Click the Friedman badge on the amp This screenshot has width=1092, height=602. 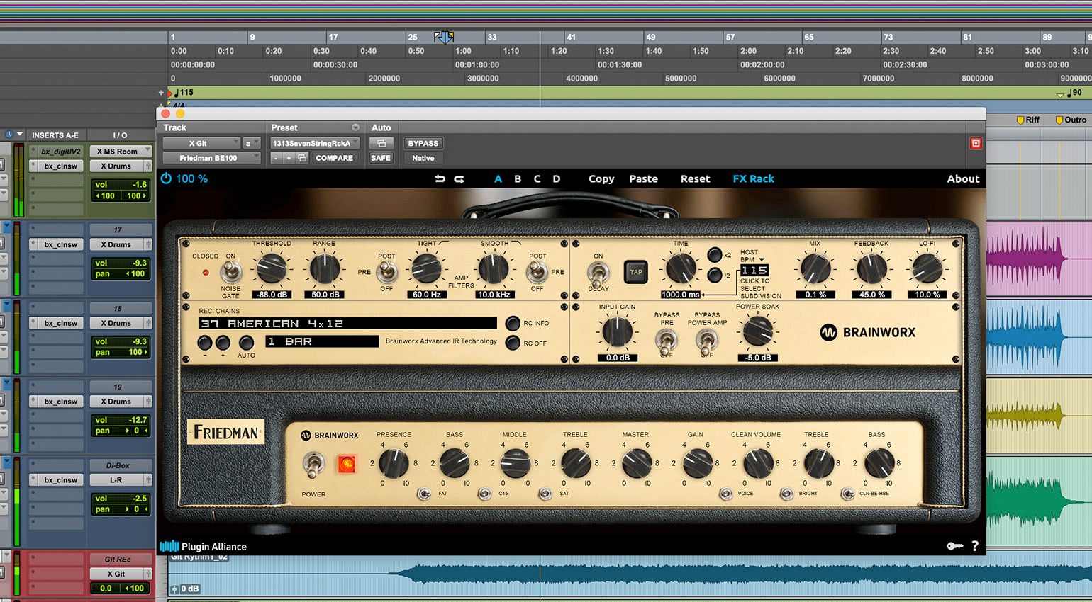[x=226, y=432]
